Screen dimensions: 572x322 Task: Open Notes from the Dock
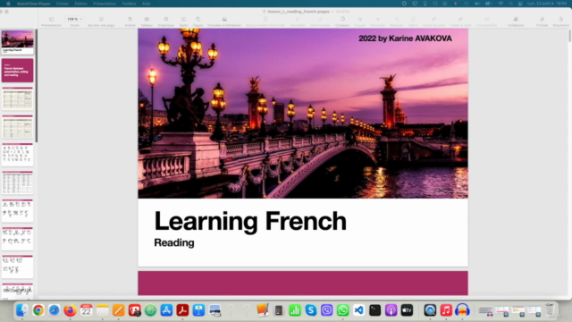[102, 310]
